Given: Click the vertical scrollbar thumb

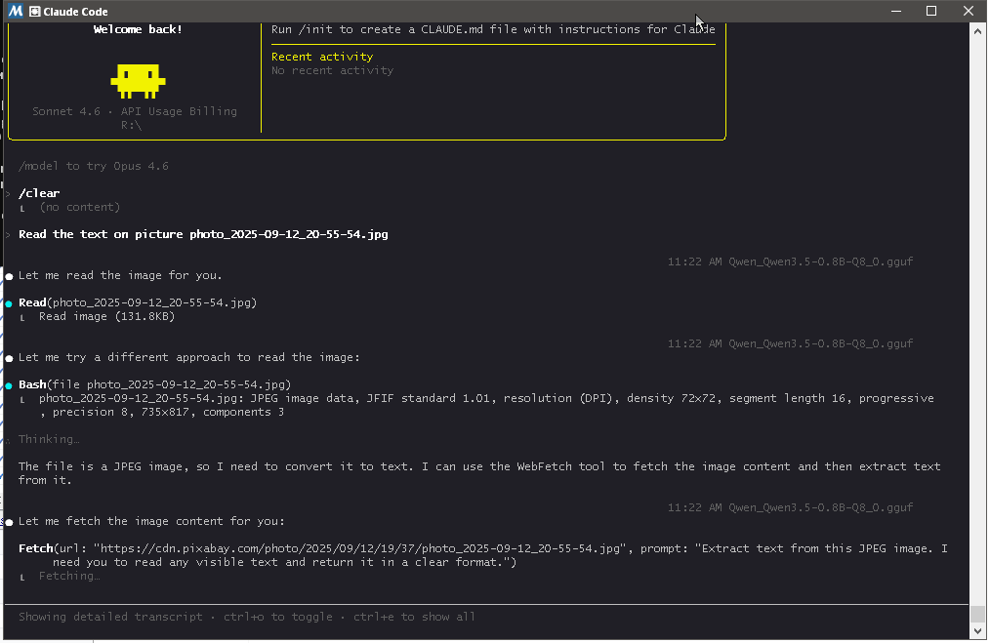Looking at the screenshot, I should coord(977,614).
